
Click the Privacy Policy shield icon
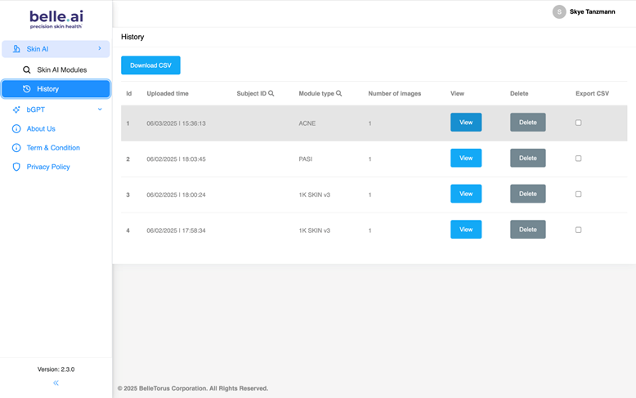pos(16,167)
